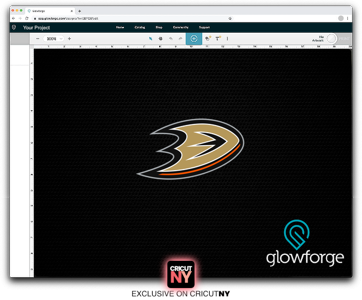Reload the browser page

point(27,18)
